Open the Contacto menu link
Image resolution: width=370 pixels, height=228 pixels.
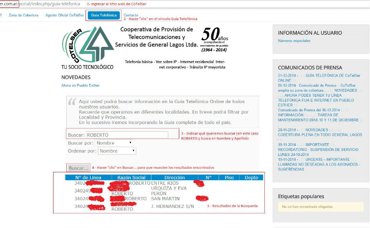131,15
